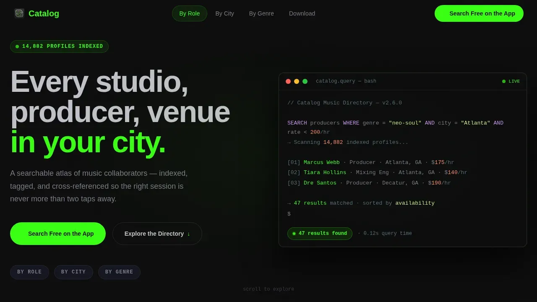The height and width of the screenshot is (302, 537).
Task: Click the Tiara Hollins result name
Action: click(x=325, y=173)
